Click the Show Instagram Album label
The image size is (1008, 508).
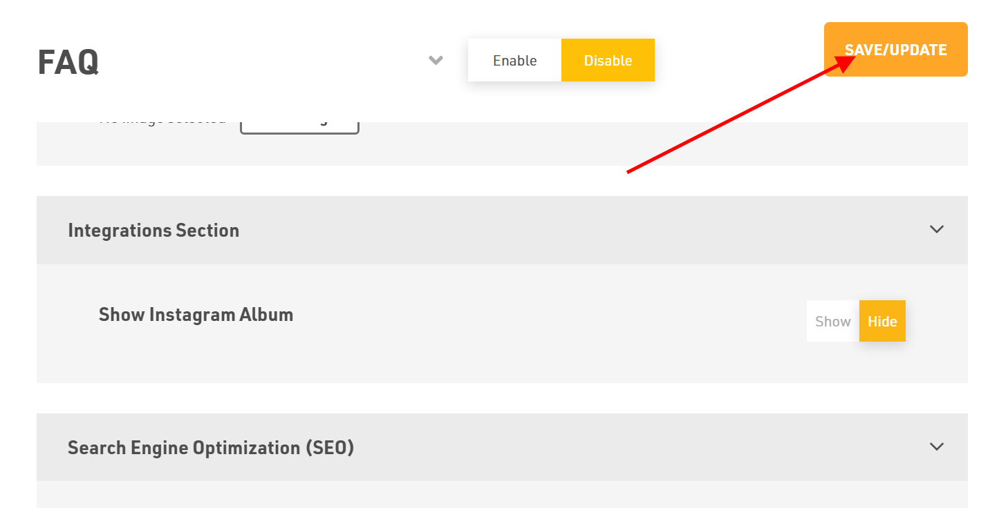[196, 314]
